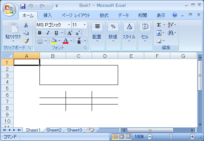Image resolution: width=204 pixels, height=141 pixels.
Task: Open font color dropdown arrow
Action: pyautogui.click(x=71, y=41)
